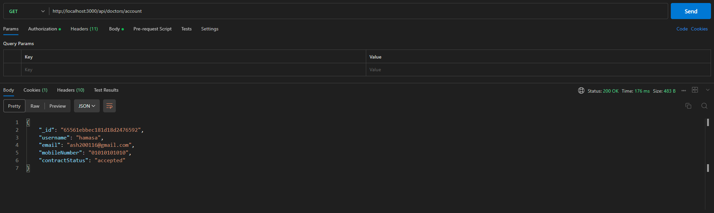714x213 pixels.
Task: Open the response Headers (10) tab
Action: click(71, 90)
